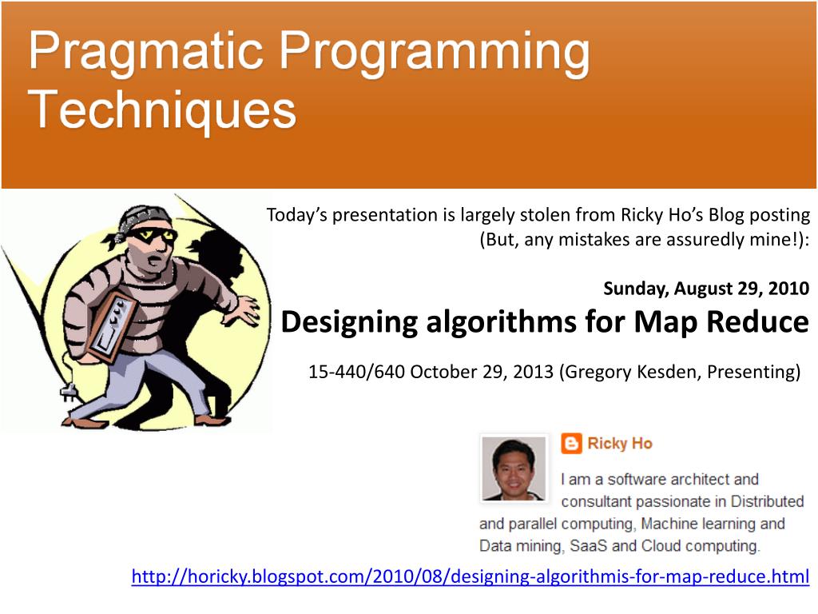Click the orange Blogger logo icon
Screen dimensions: 818x614
tap(571, 443)
